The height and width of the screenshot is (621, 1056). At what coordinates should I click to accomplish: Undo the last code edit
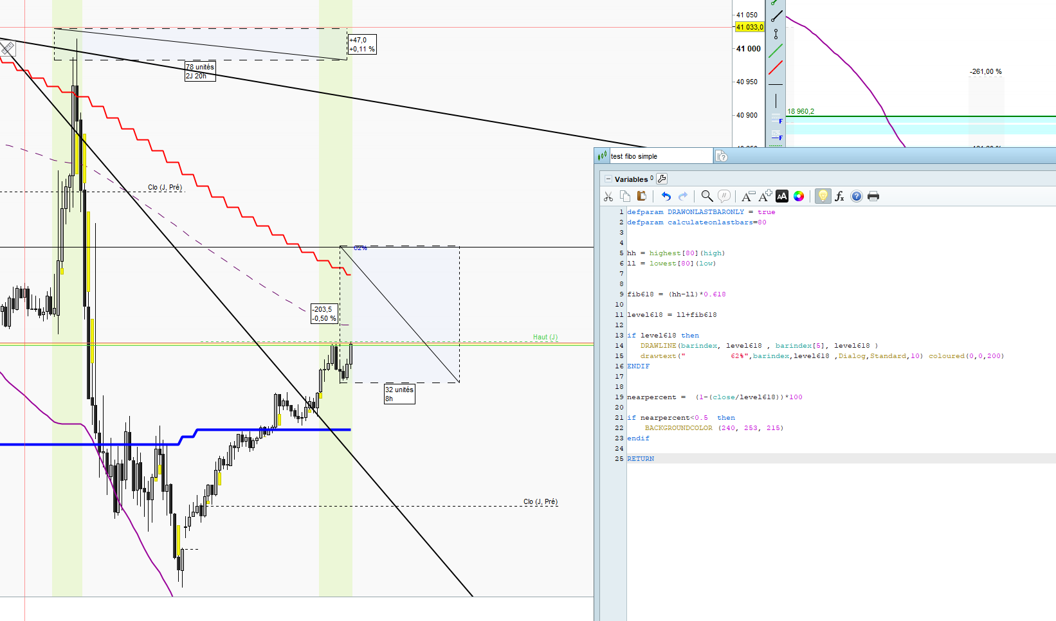click(666, 196)
